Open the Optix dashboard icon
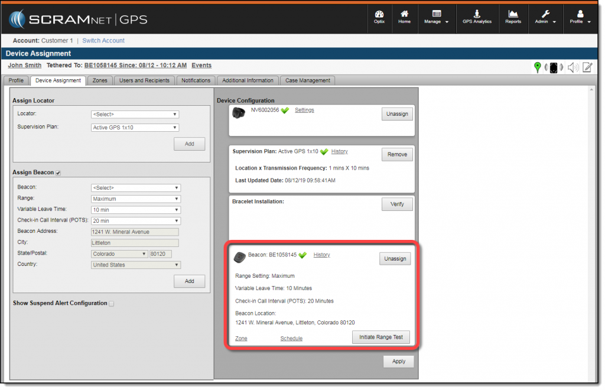Screen dimensions: 605x390 379,18
